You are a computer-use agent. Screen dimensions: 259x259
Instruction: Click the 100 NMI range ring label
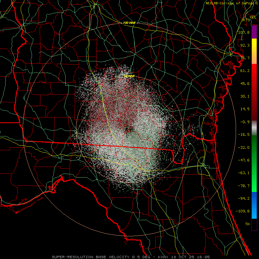129,23
